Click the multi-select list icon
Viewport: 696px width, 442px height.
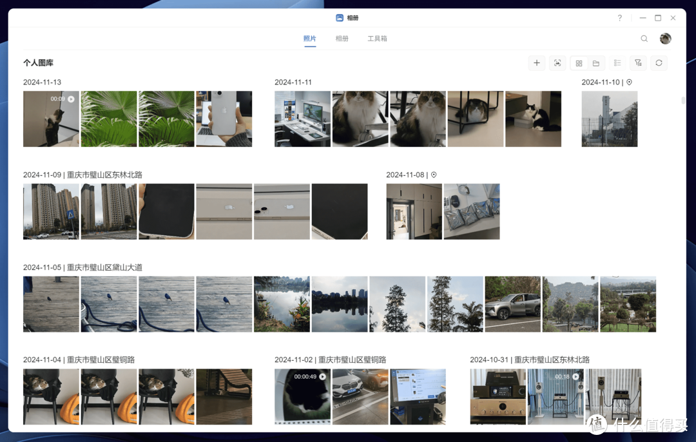[x=617, y=63]
